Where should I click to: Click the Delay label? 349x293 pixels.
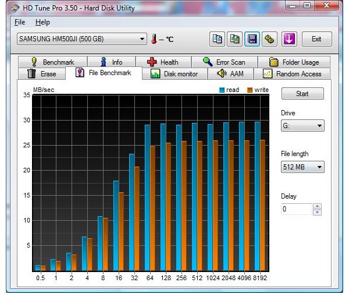[289, 196]
